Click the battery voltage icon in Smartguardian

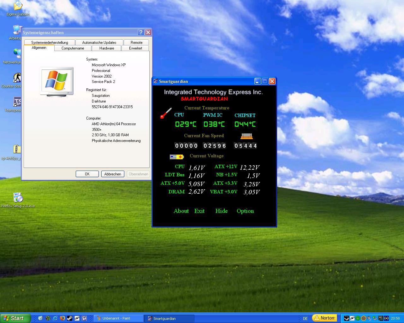(177, 157)
